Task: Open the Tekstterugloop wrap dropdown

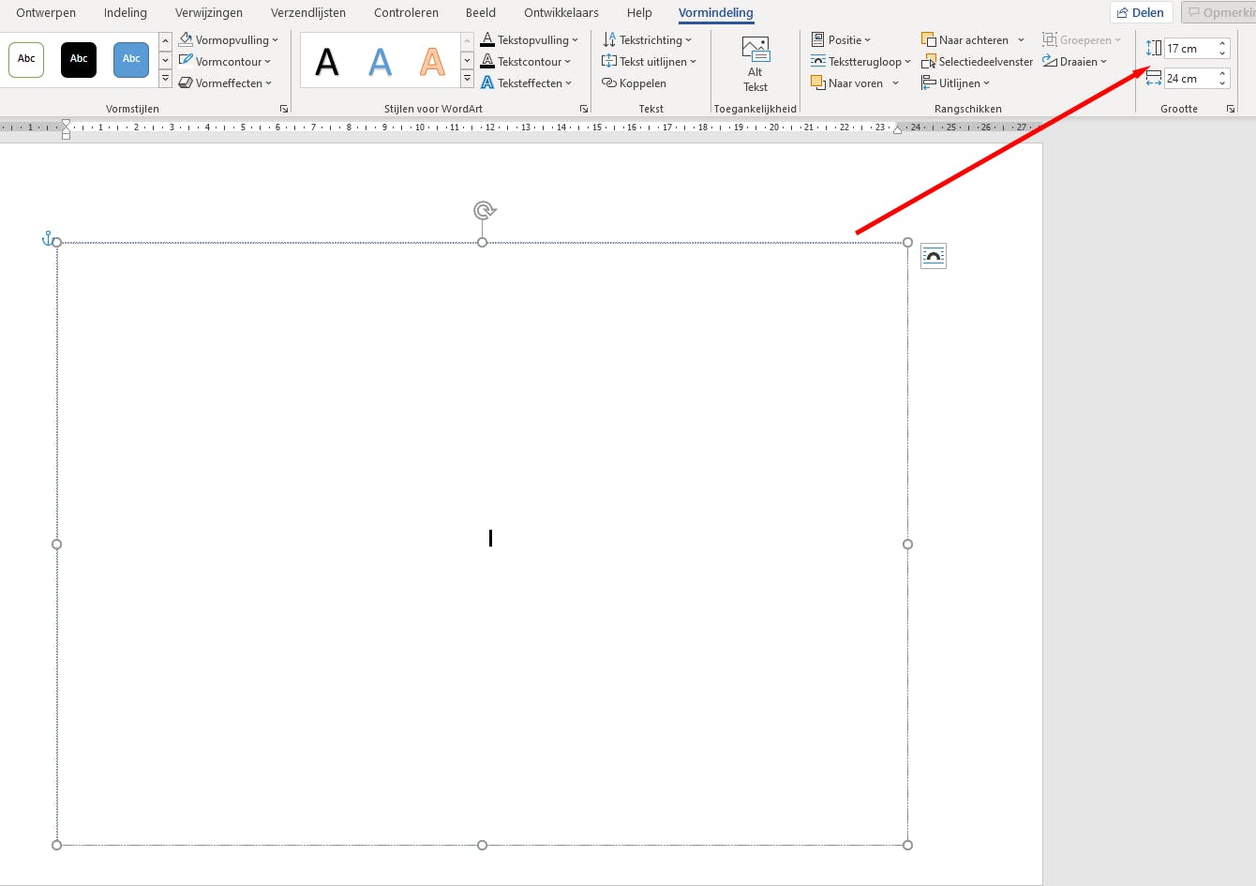Action: [x=860, y=62]
